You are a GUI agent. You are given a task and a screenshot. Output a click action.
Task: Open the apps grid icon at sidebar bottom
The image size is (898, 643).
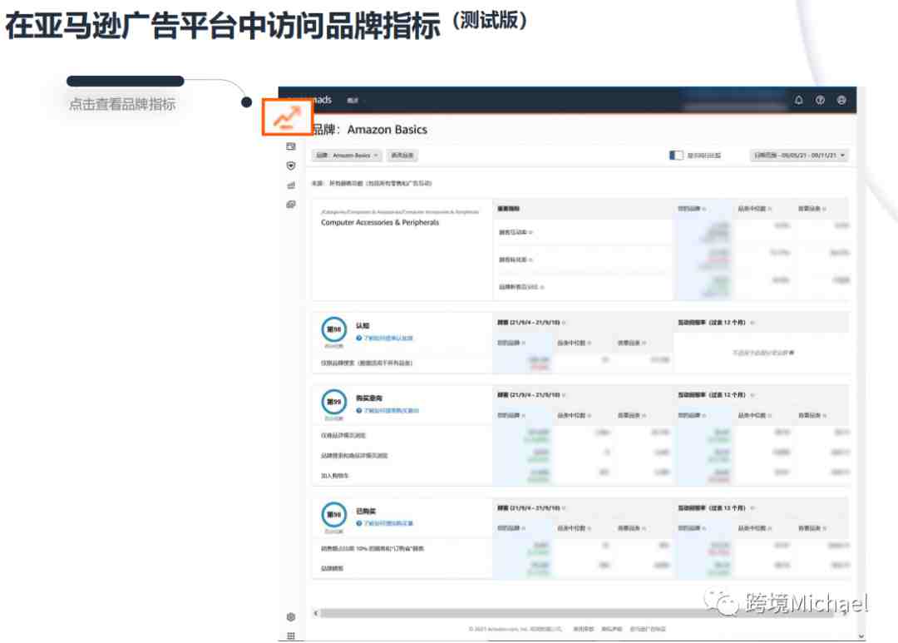[291, 636]
